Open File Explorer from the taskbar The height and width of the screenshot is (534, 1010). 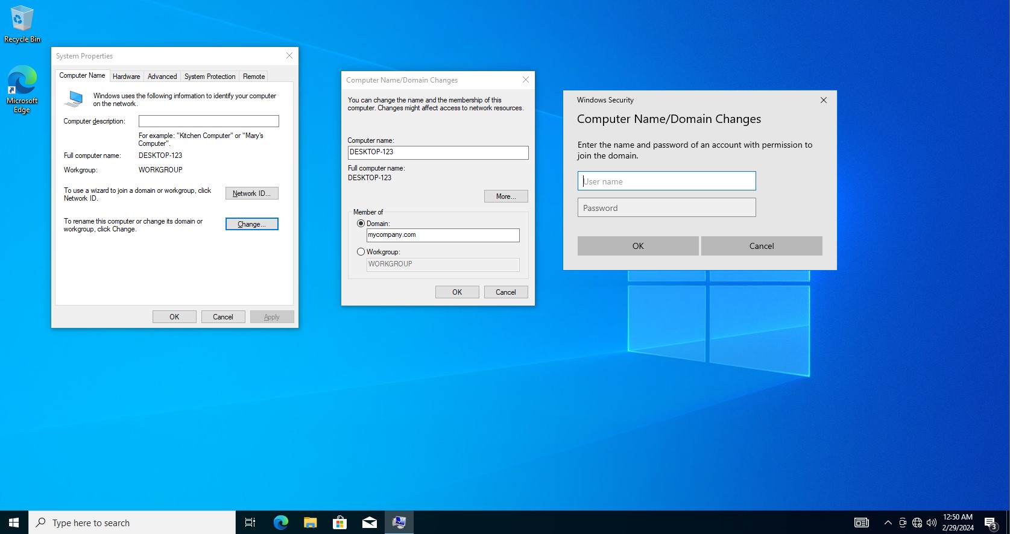tap(310, 523)
